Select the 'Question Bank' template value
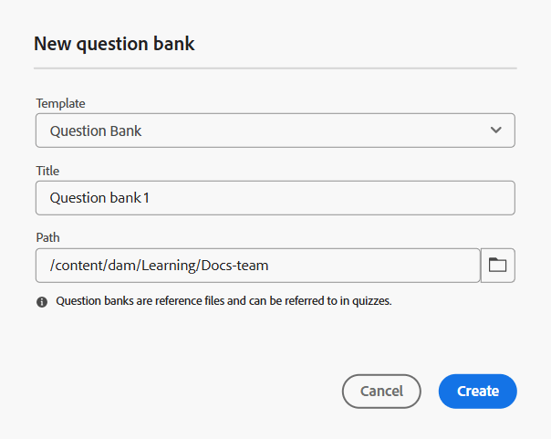The height and width of the screenshot is (439, 551). tap(96, 131)
